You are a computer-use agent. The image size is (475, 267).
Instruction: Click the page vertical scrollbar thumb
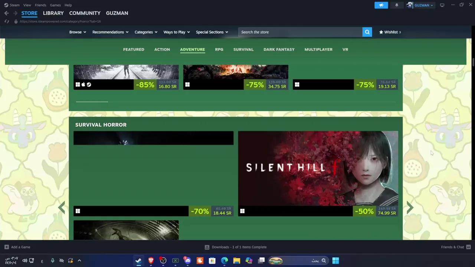[x=473, y=63]
